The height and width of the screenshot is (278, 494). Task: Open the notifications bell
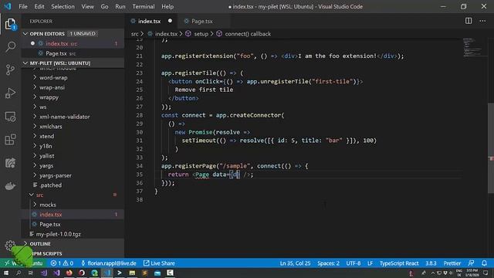[484, 263]
